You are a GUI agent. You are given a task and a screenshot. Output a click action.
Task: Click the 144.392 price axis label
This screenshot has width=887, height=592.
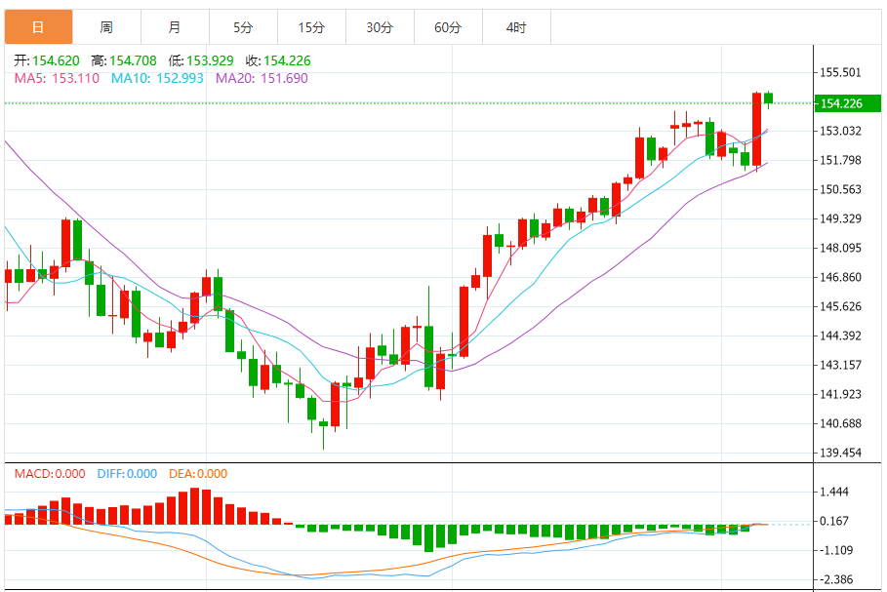point(840,335)
